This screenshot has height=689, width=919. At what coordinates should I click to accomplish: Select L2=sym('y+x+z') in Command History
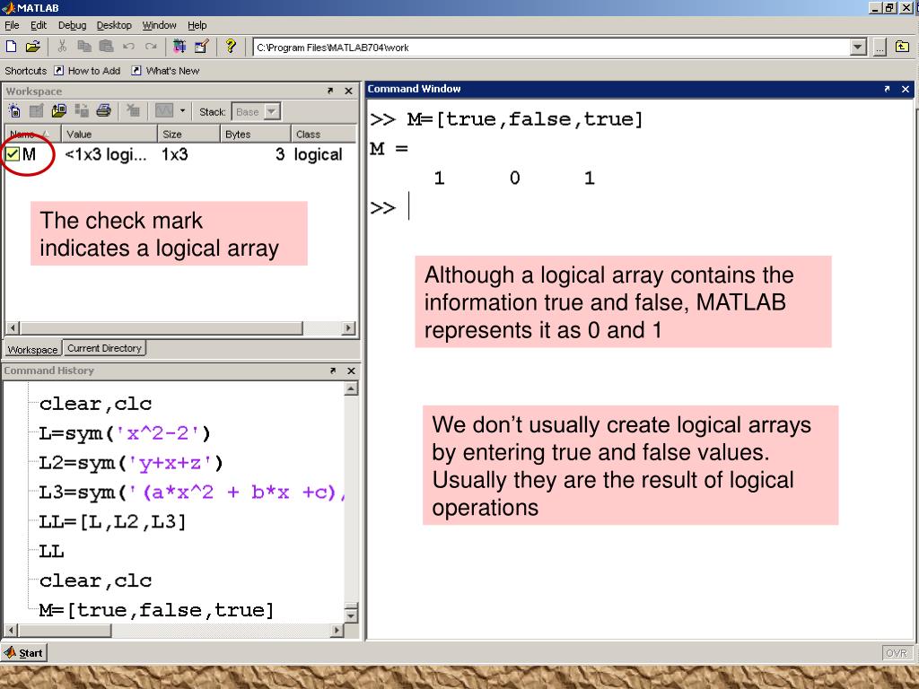[x=131, y=464]
